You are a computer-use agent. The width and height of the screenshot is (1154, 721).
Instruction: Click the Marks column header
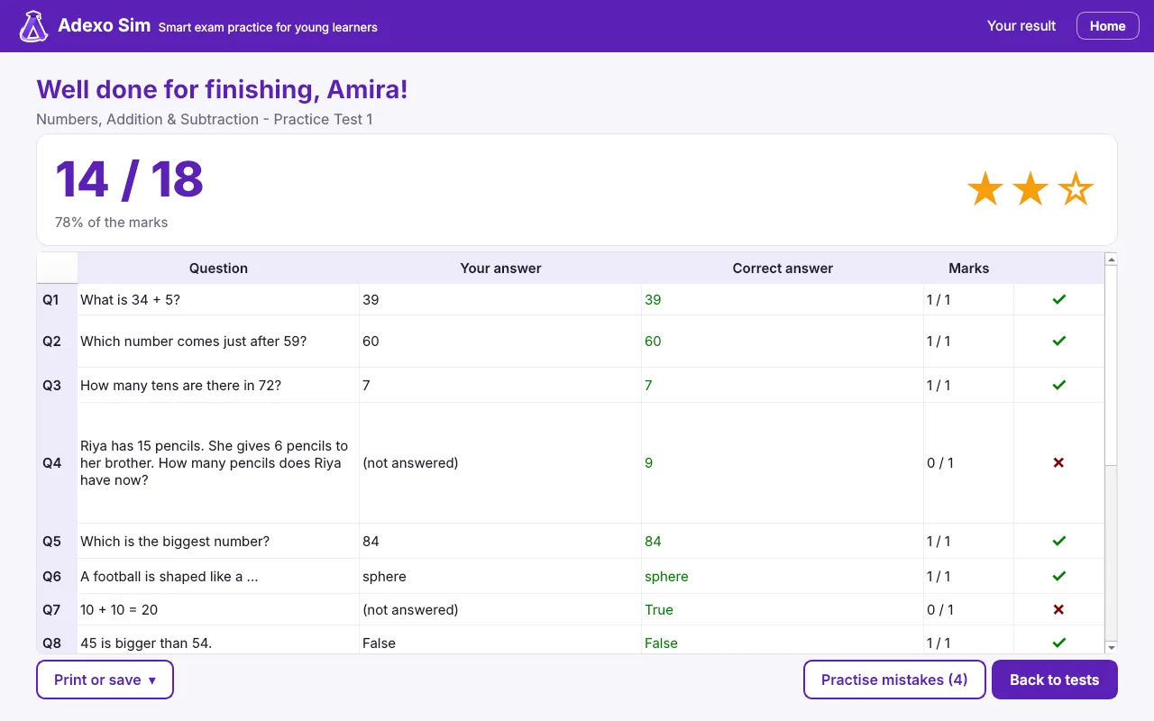[x=969, y=268]
